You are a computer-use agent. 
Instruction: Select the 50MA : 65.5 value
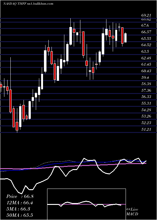point(20,215)
